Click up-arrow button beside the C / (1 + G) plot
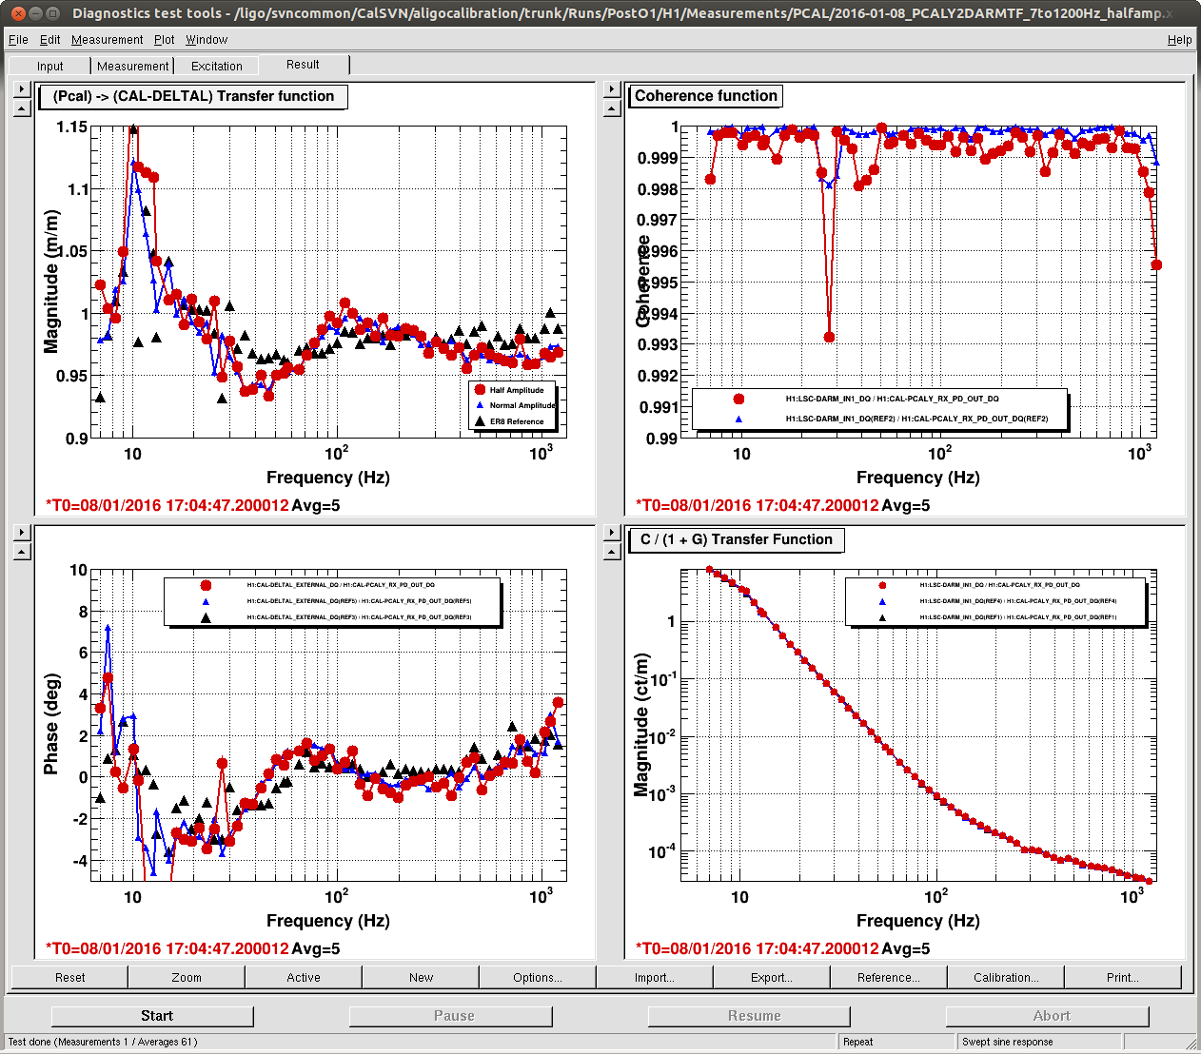Image resolution: width=1201 pixels, height=1054 pixels. point(612,552)
